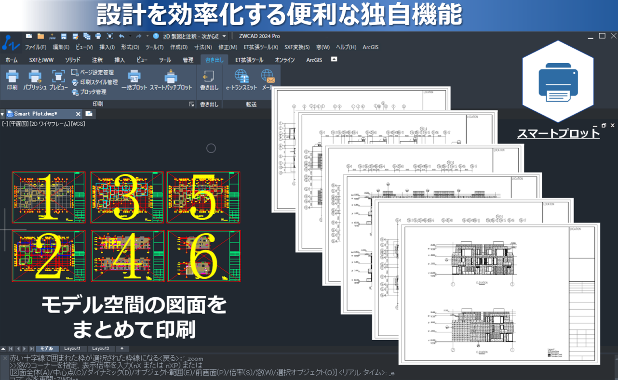Click the ZWCAD application logo button
Screen dimensions: 618x380
coord(10,42)
